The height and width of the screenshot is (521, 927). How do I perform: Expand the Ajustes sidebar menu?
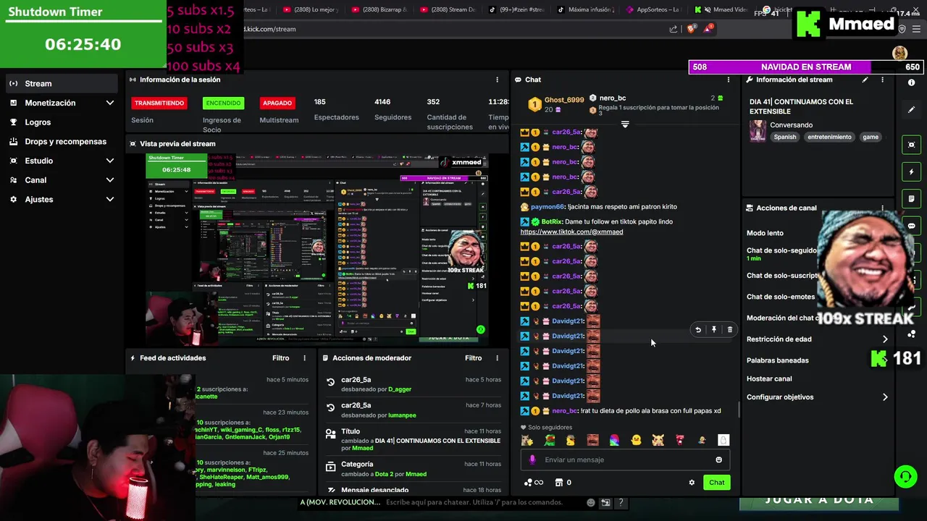click(61, 199)
